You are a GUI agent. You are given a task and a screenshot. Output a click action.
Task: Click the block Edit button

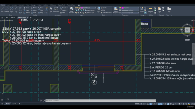103,10
